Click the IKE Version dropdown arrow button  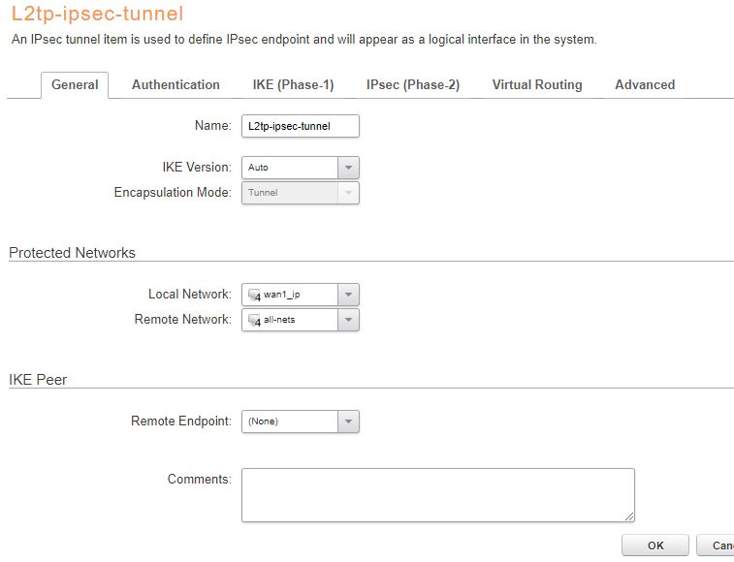349,168
